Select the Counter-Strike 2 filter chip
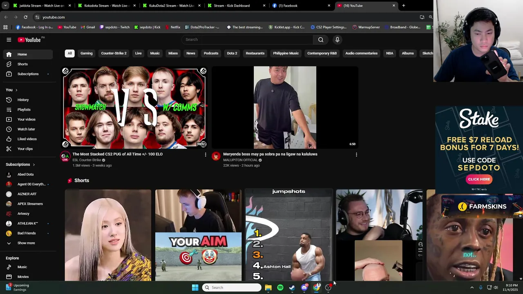Viewport: 523px width, 294px height. [x=114, y=53]
